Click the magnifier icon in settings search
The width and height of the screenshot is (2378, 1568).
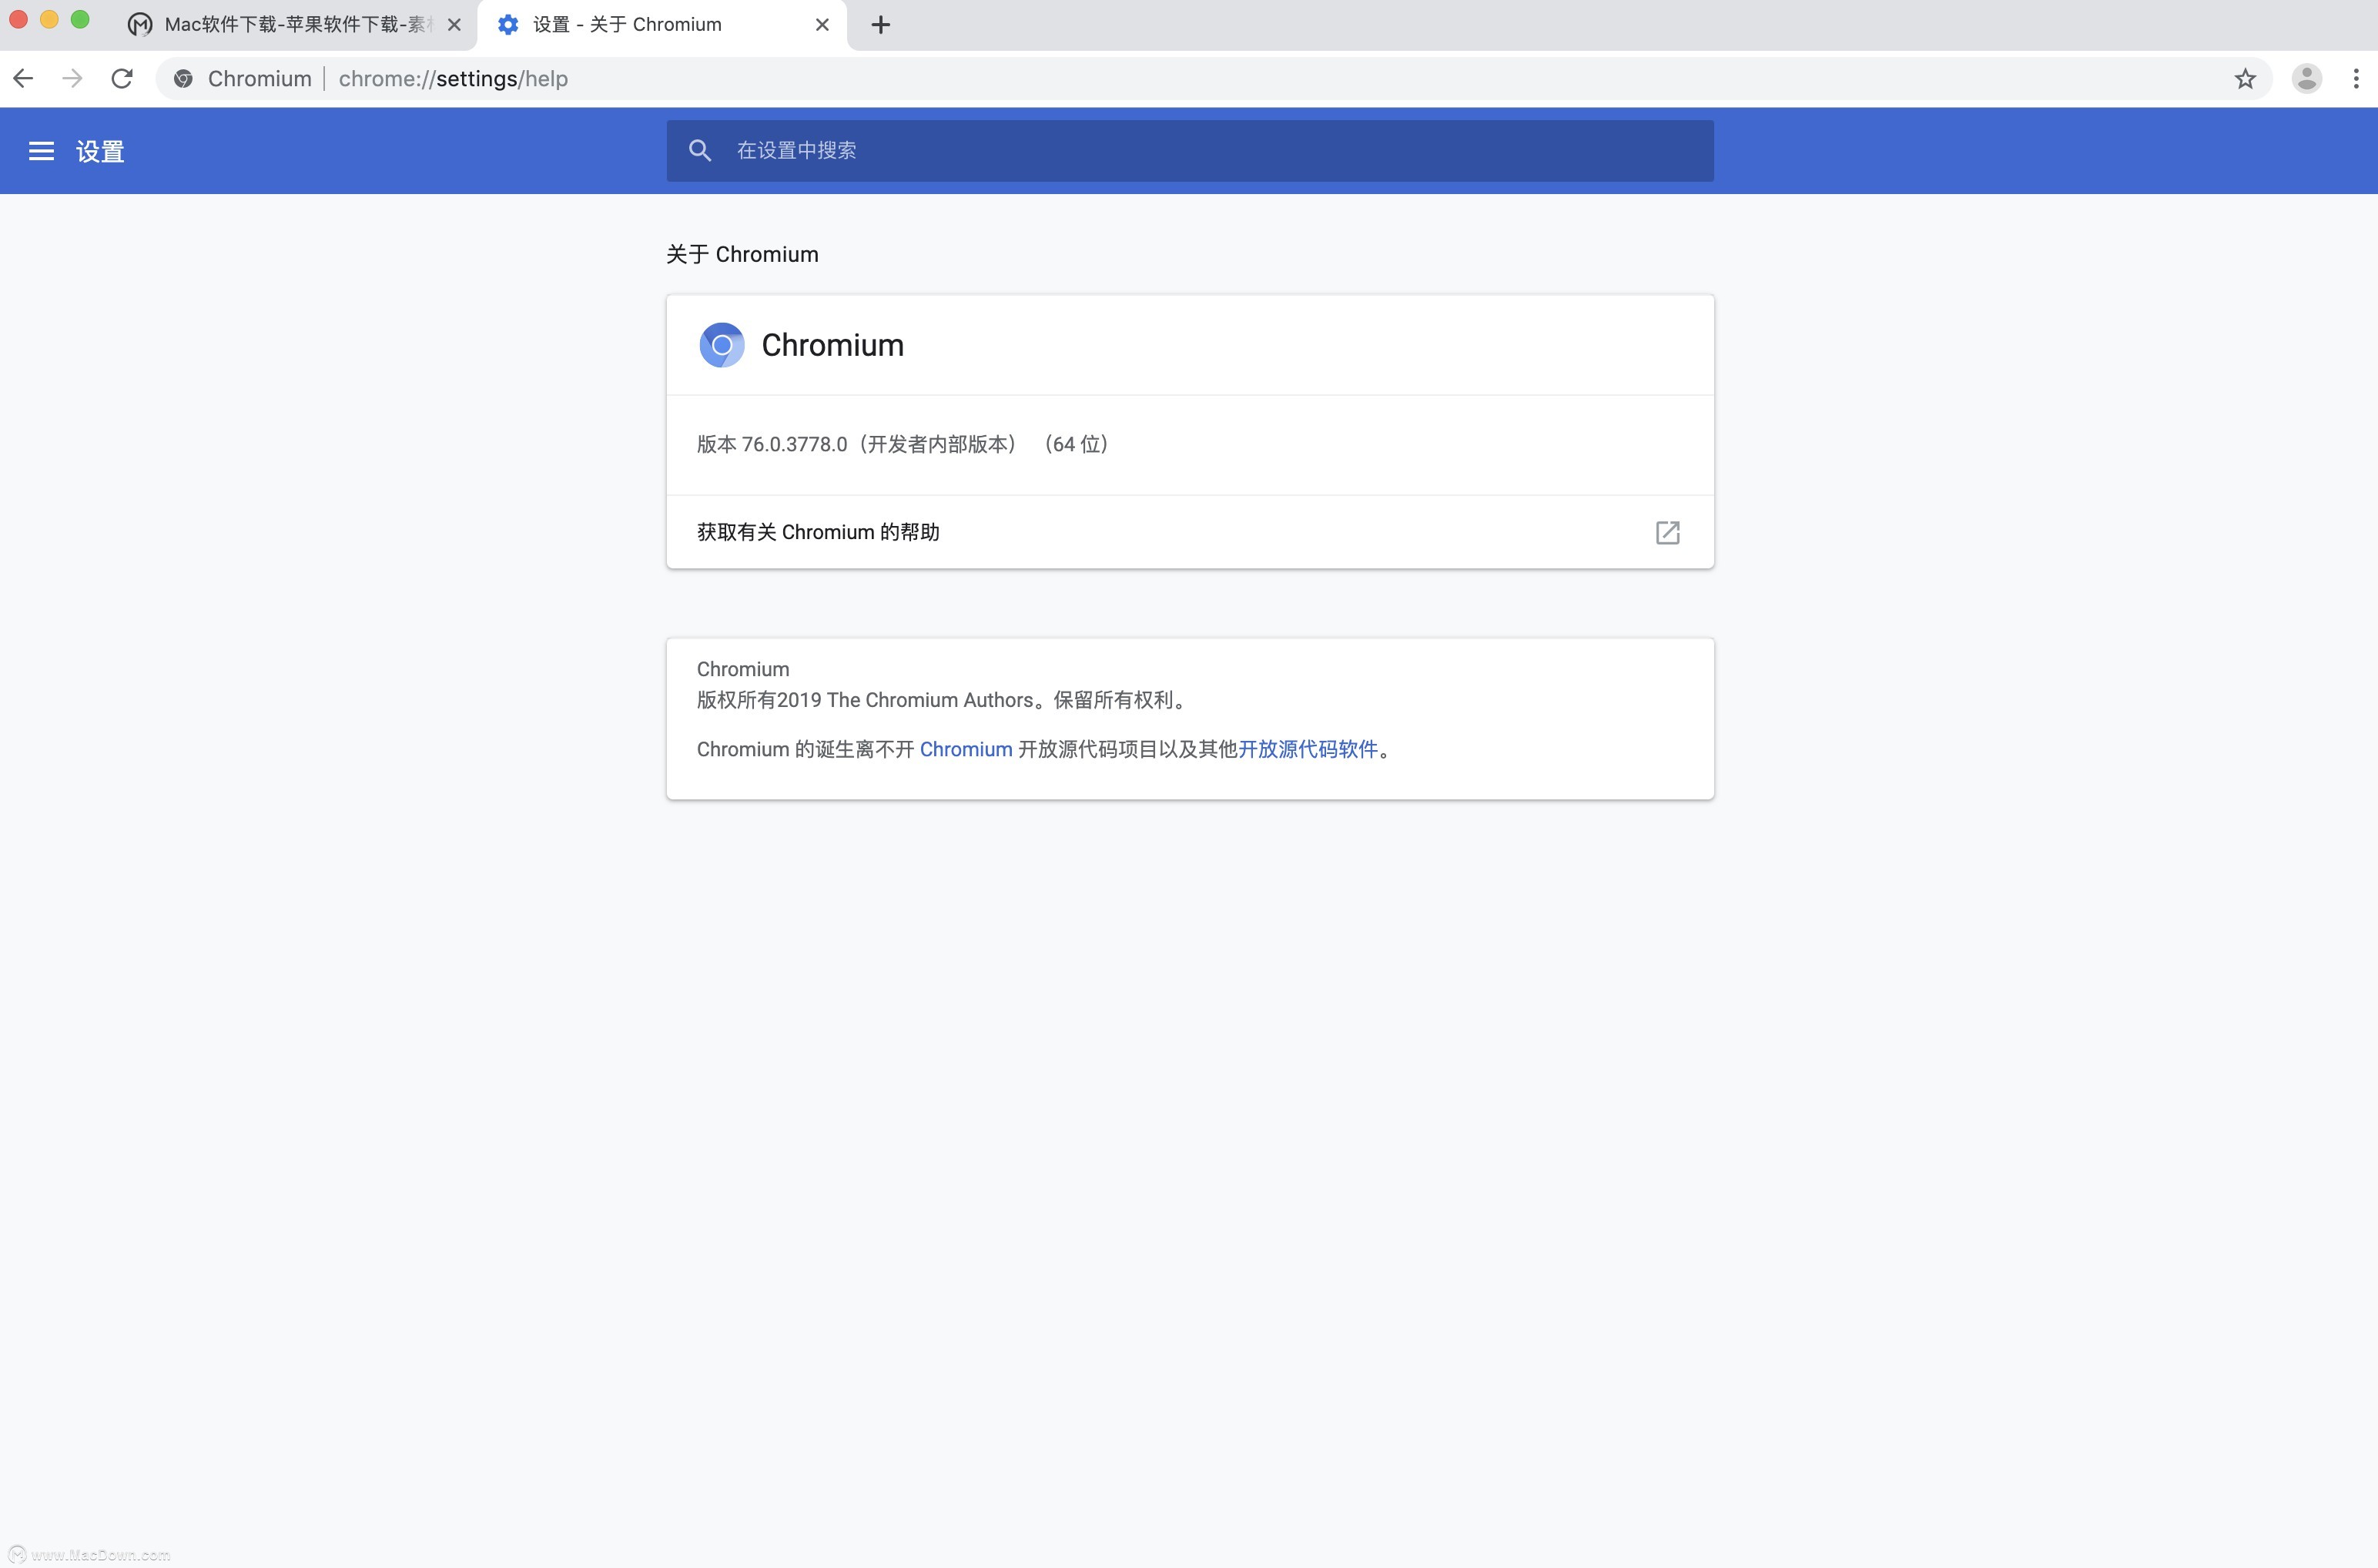click(700, 150)
